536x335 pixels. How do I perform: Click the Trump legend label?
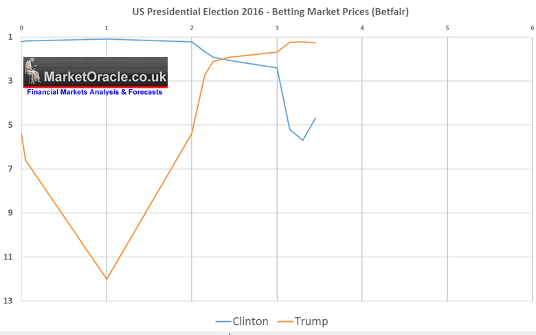[x=311, y=321]
